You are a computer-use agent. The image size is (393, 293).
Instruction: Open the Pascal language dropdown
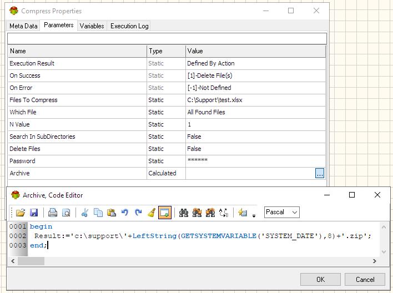282,212
